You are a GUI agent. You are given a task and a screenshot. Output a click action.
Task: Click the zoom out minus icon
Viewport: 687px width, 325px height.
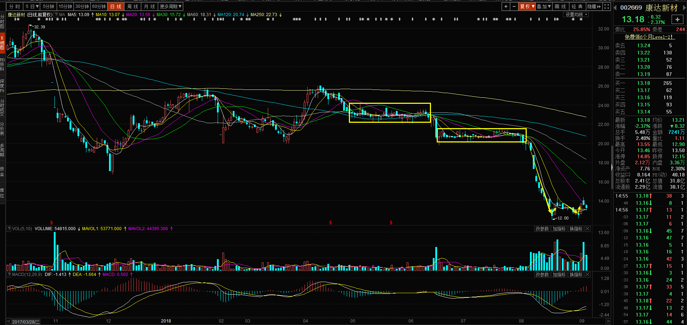pos(514,6)
